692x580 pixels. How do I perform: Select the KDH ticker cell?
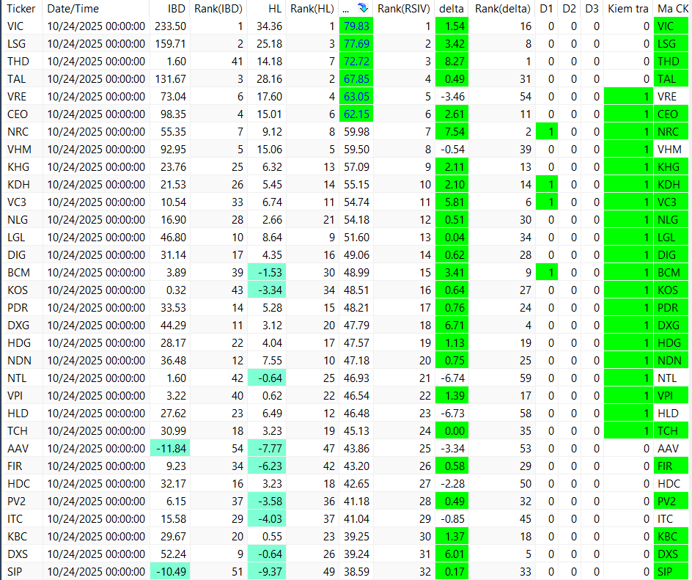[x=23, y=185]
